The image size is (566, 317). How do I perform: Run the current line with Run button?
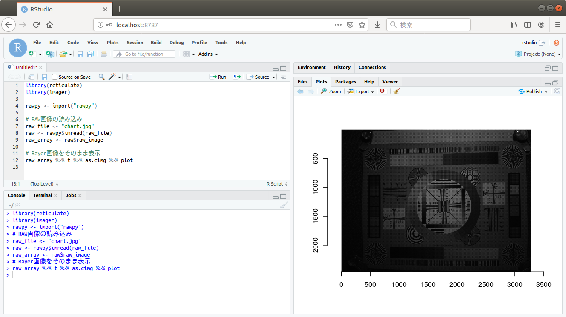point(218,77)
